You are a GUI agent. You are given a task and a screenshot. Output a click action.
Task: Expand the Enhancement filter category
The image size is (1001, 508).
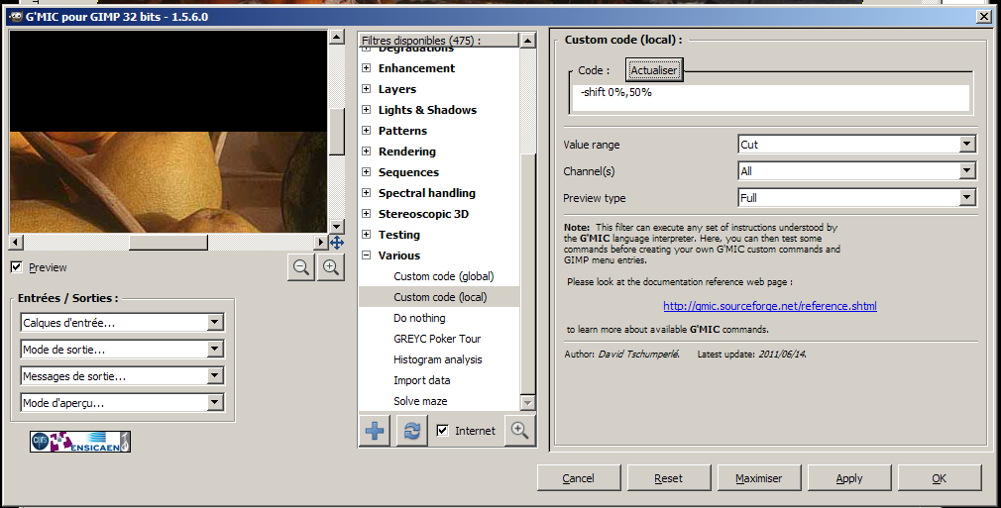point(367,67)
